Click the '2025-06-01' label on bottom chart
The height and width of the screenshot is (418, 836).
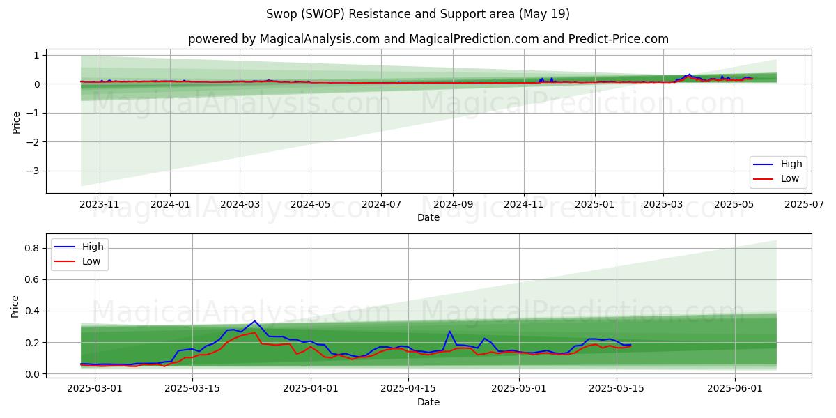[x=734, y=389]
